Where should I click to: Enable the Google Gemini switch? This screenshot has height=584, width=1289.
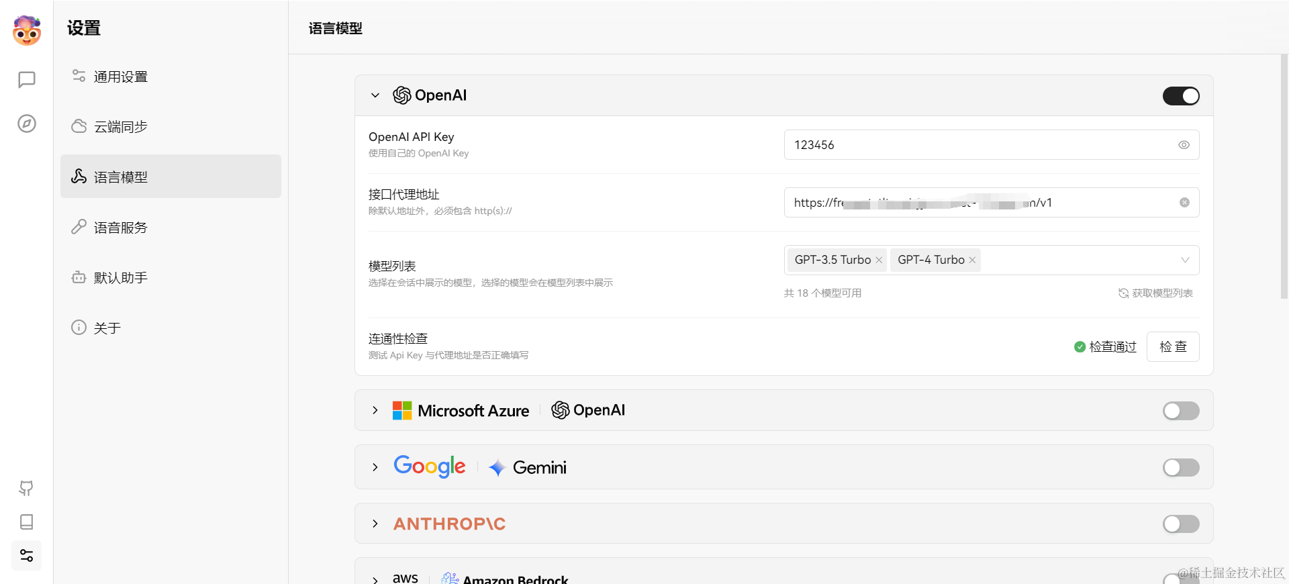1181,467
